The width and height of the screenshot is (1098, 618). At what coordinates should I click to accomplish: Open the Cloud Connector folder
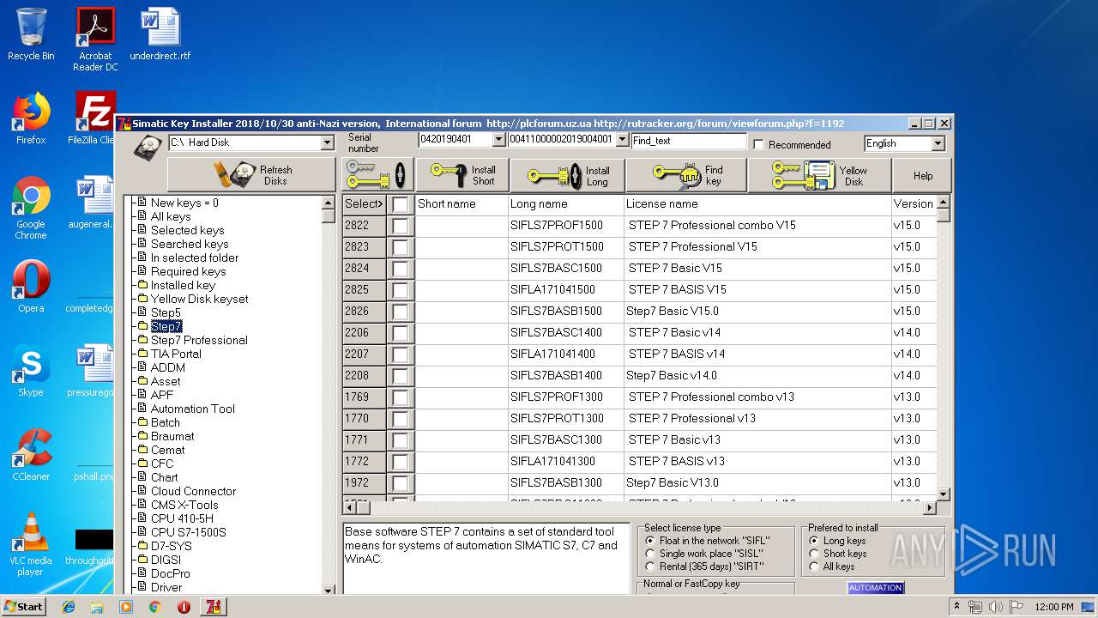[193, 491]
